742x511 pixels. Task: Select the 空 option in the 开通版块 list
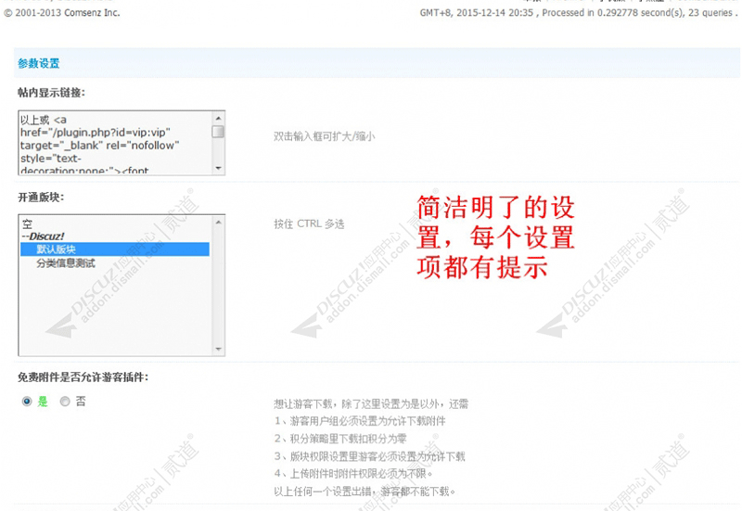point(28,224)
